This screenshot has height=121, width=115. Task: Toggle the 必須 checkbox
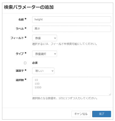point(25,63)
